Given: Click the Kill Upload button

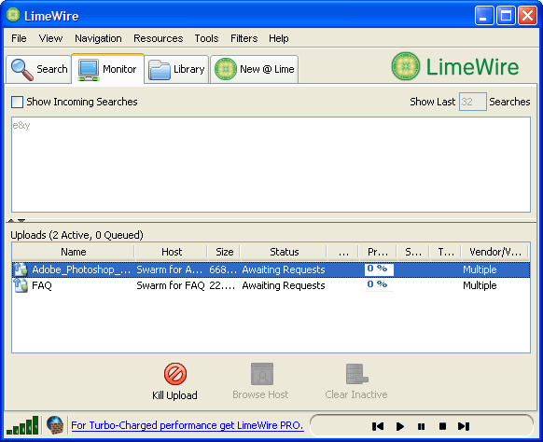Looking at the screenshot, I should pos(174,381).
